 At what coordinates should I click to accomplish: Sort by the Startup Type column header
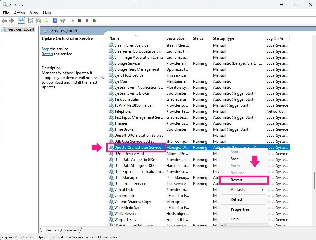coord(237,38)
